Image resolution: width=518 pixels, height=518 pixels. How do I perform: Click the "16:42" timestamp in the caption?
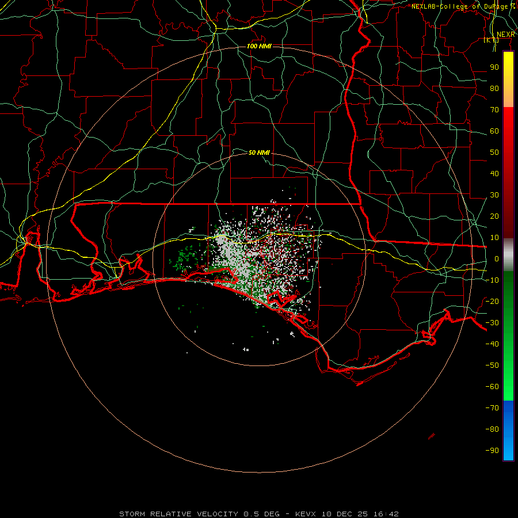386,514
